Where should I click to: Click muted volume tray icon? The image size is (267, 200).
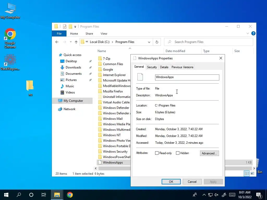click(216, 195)
